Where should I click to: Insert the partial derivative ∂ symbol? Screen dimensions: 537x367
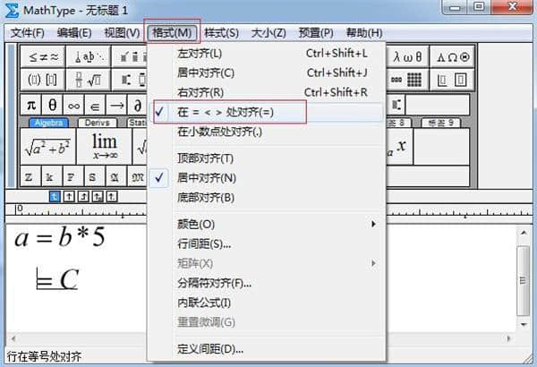pyautogui.click(x=137, y=105)
